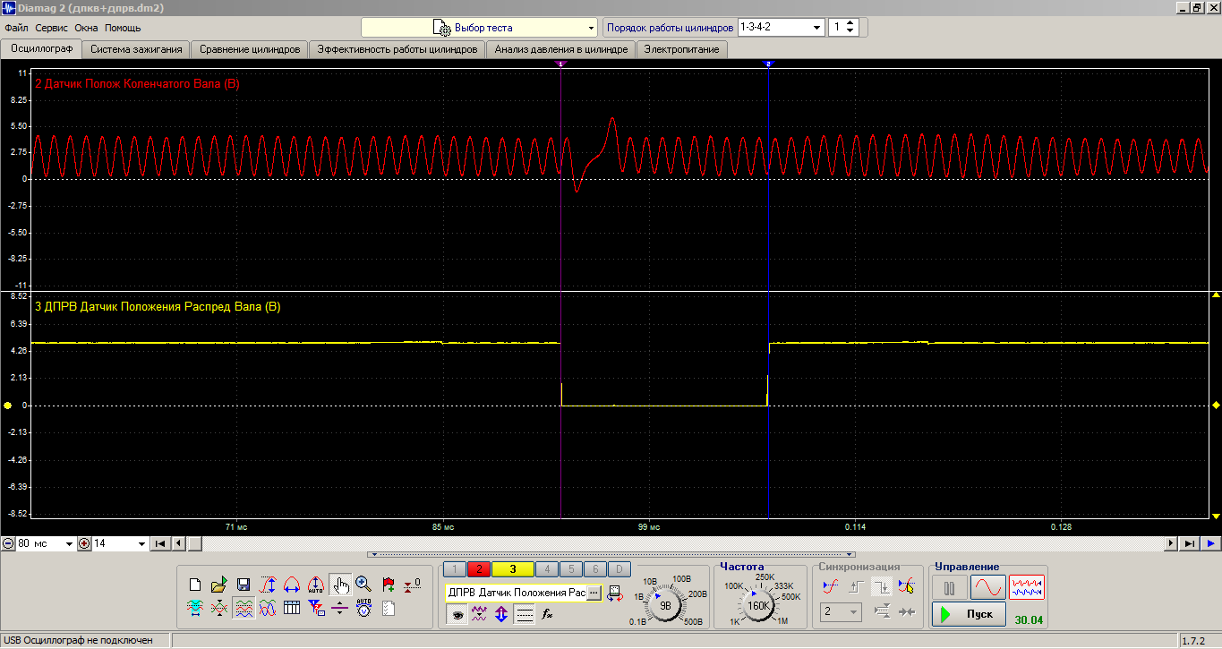The height and width of the screenshot is (649, 1222).
Task: Select the D channel button
Action: [619, 569]
